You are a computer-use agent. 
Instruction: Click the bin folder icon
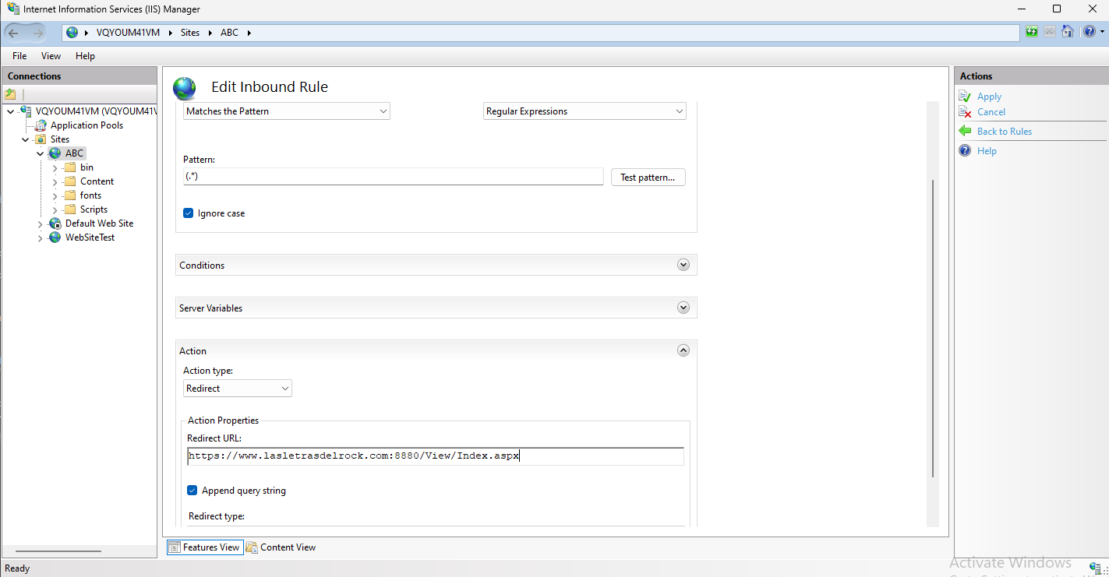pyautogui.click(x=69, y=167)
